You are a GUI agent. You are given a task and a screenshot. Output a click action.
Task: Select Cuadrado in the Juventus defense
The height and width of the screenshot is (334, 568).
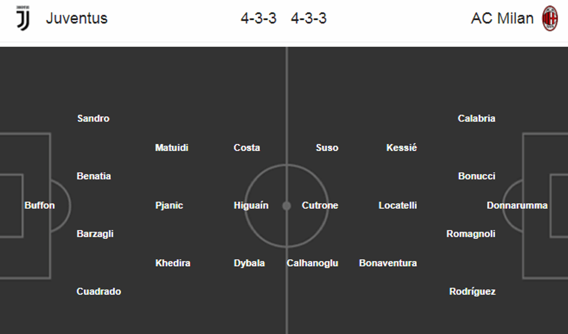click(x=99, y=292)
